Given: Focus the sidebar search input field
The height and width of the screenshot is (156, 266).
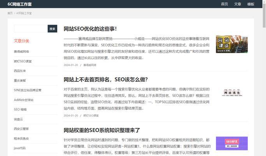Looking at the screenshot, I should 31,28.
